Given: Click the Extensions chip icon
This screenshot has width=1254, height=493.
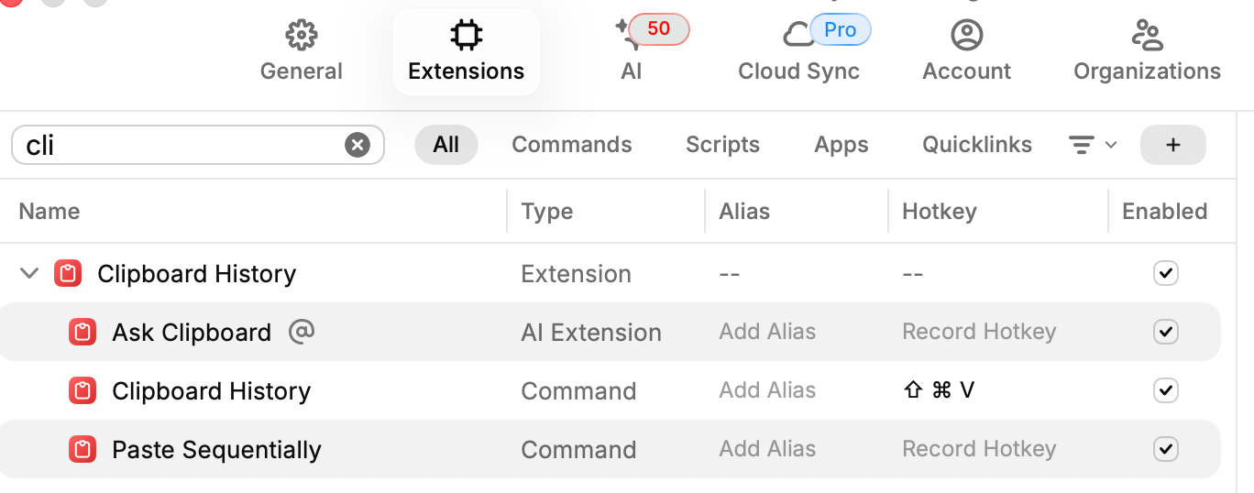Looking at the screenshot, I should pyautogui.click(x=466, y=36).
